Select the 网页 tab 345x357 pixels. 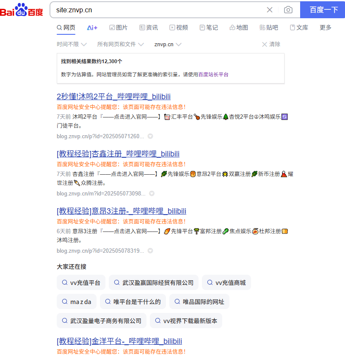click(x=66, y=28)
